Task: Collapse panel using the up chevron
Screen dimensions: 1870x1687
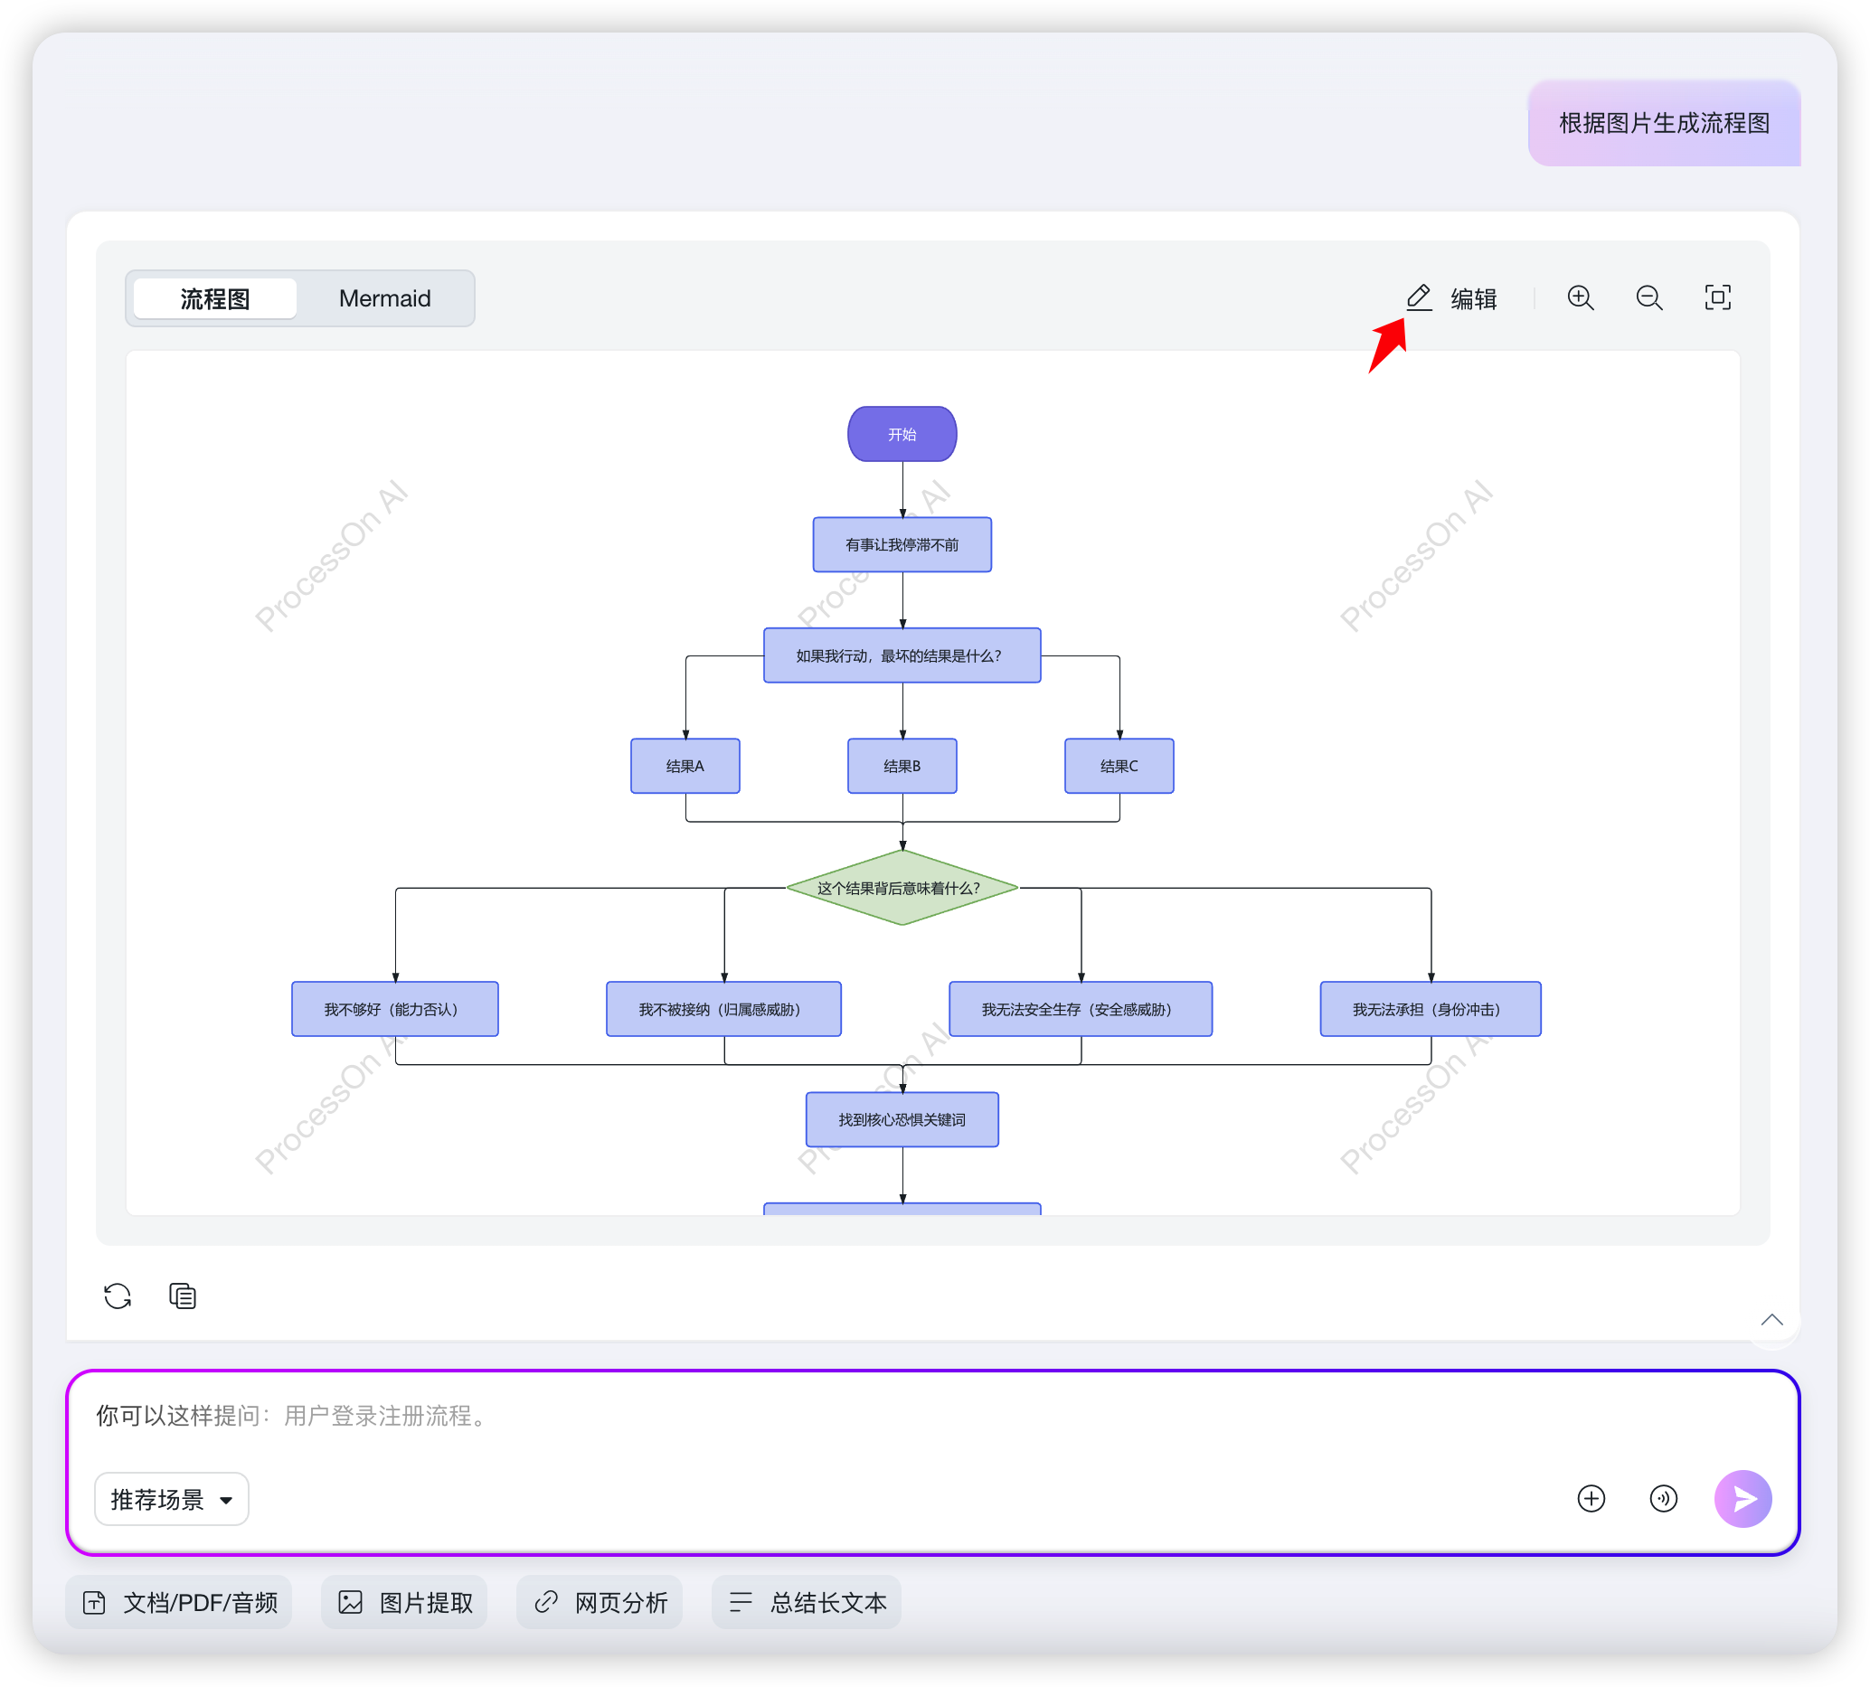Action: pos(1771,1320)
